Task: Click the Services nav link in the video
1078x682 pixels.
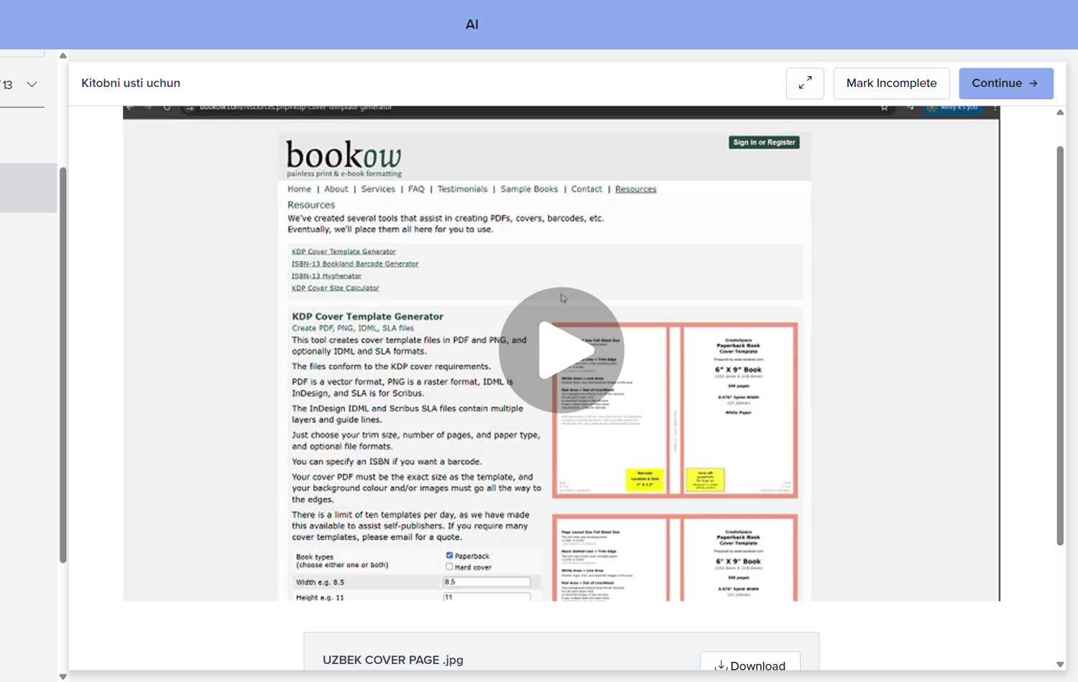Action: (x=378, y=189)
